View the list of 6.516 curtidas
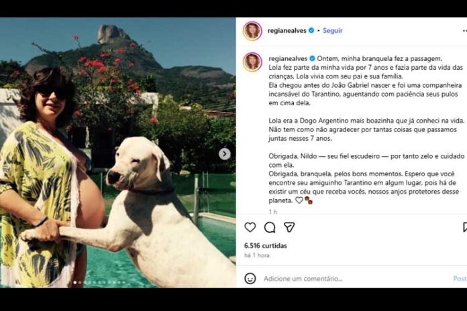The width and height of the screenshot is (467, 311). click(x=266, y=246)
